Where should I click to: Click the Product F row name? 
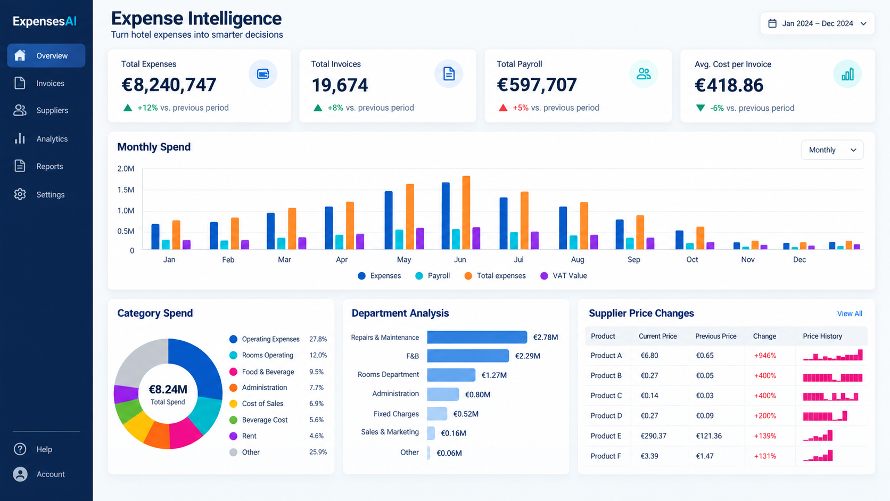[x=606, y=456]
